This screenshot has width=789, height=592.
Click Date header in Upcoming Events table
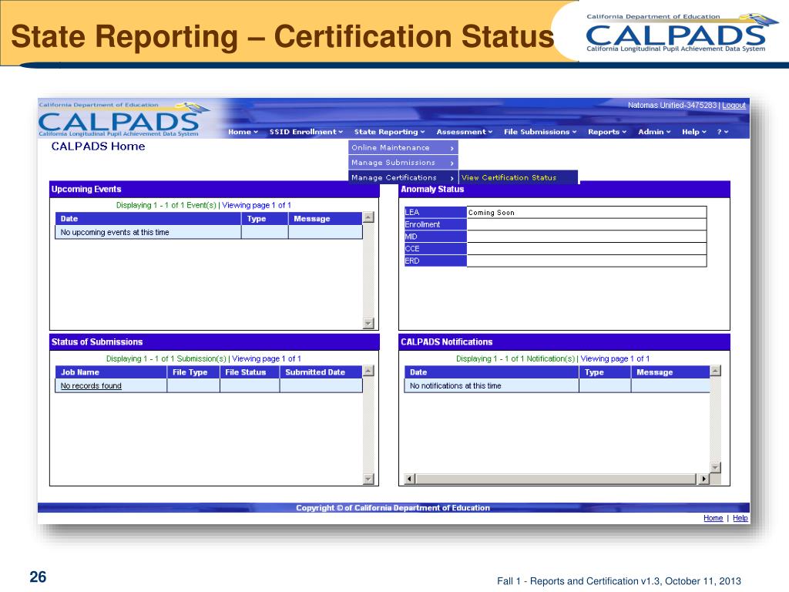point(148,219)
